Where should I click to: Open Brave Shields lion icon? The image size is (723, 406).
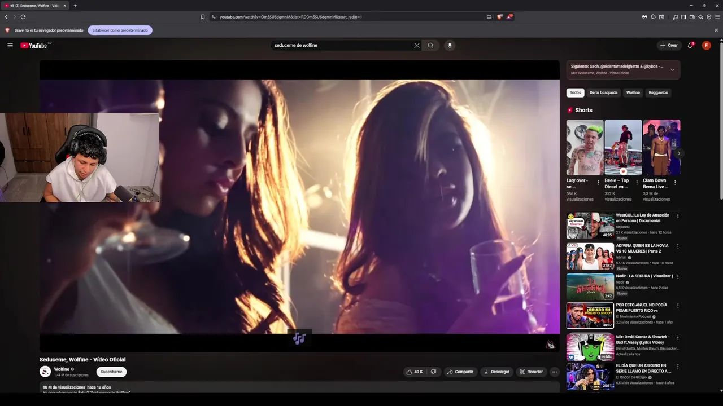(x=499, y=17)
